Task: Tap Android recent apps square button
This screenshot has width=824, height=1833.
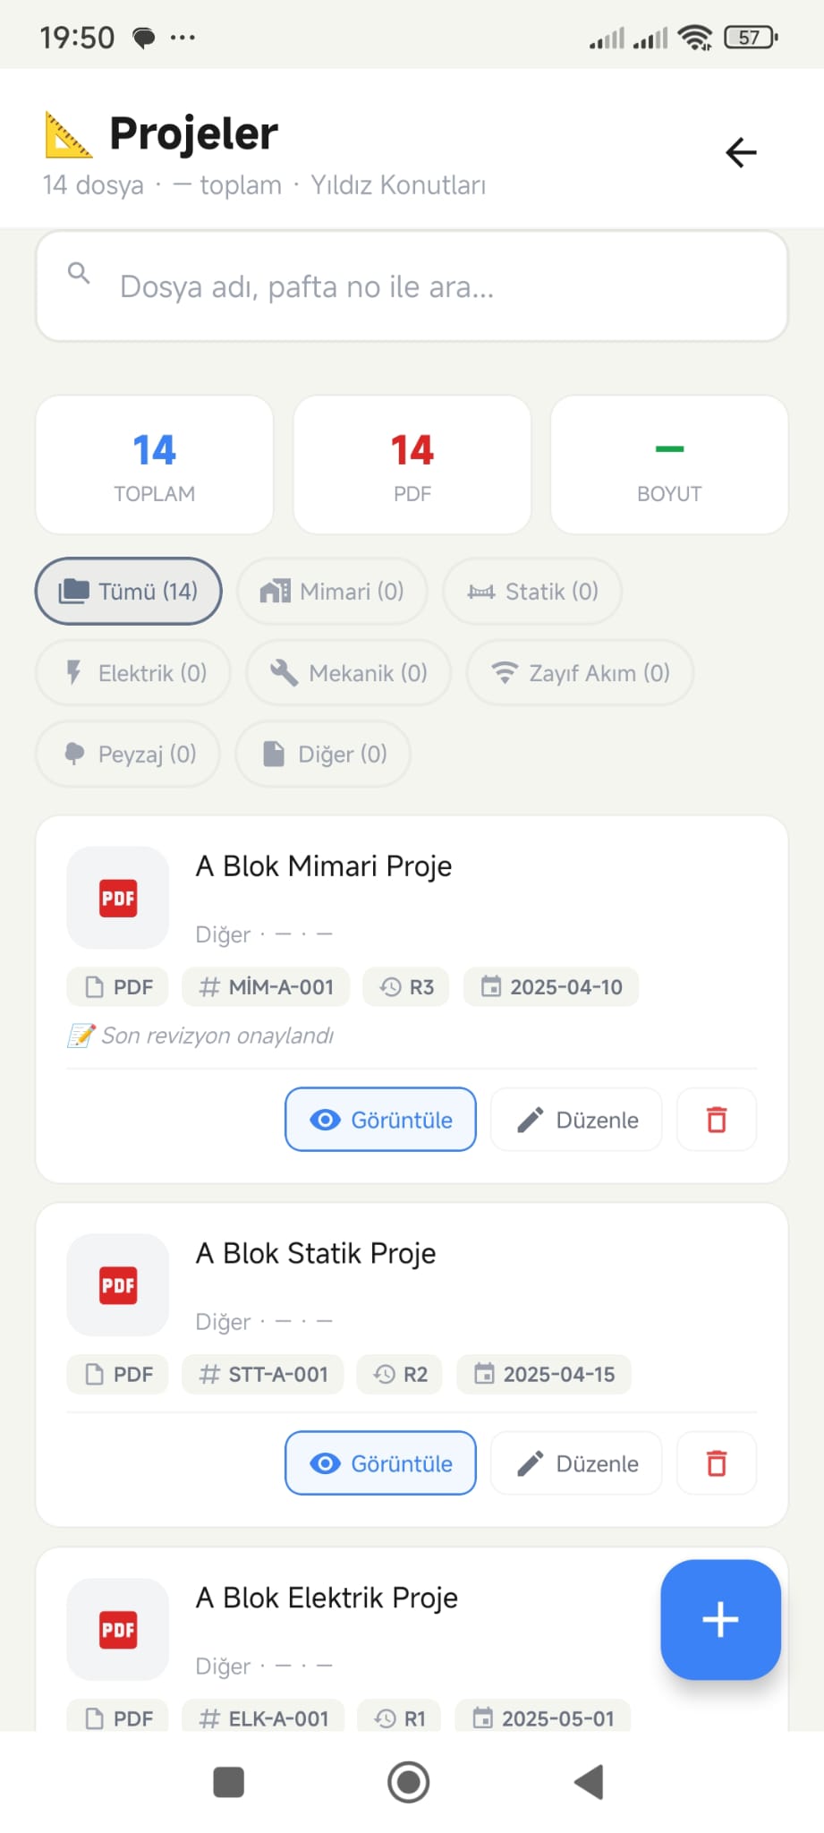Action: tap(228, 1782)
